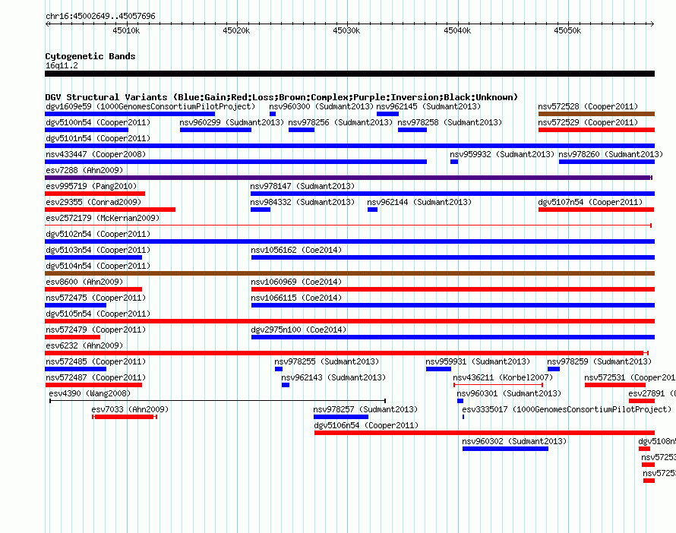Image resolution: width=676 pixels, height=533 pixels.
Task: Open variant nsv962145 (Sudmant2013) label
Action: (x=428, y=106)
